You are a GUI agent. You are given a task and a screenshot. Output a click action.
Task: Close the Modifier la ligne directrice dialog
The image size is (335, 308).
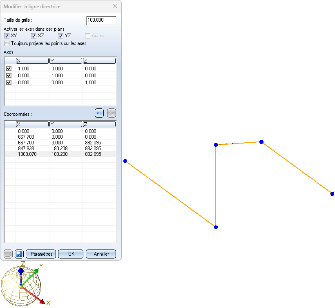[x=115, y=7]
